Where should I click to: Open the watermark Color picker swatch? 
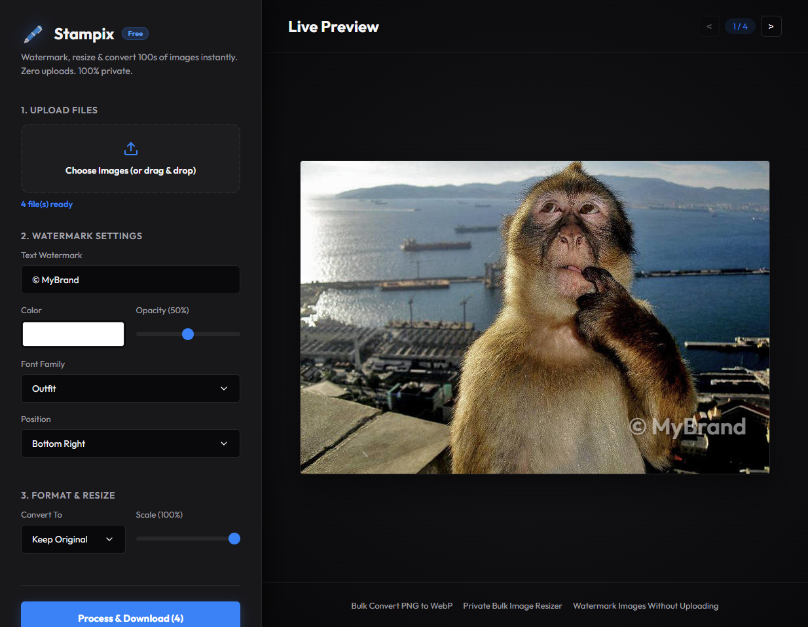pyautogui.click(x=73, y=333)
